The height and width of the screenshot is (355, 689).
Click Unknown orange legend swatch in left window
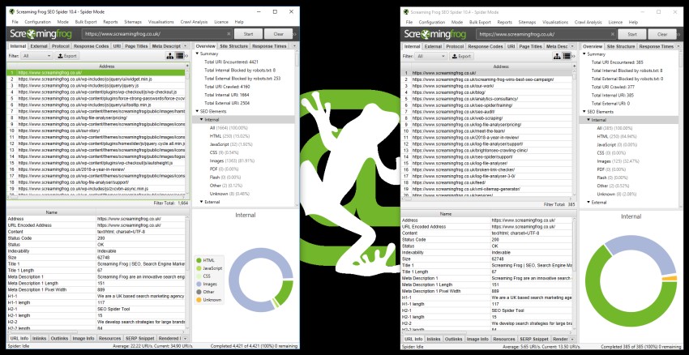tap(199, 300)
